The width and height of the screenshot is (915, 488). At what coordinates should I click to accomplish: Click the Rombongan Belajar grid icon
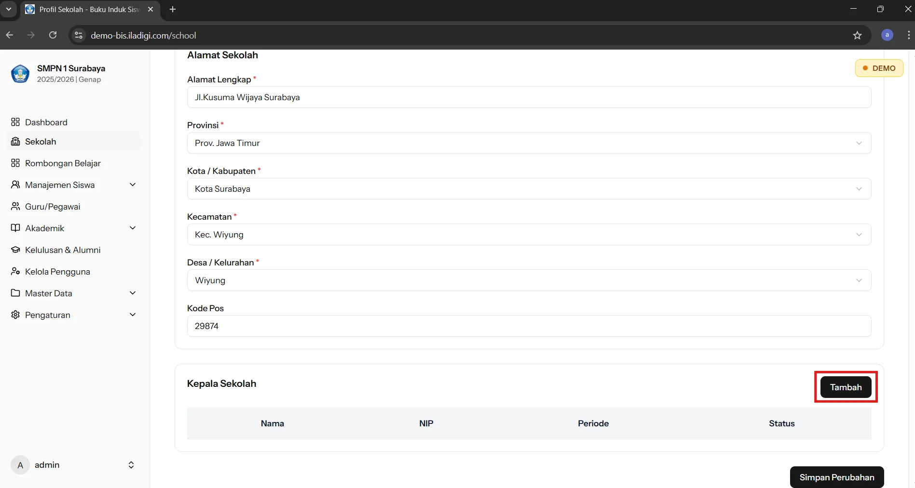pos(15,163)
